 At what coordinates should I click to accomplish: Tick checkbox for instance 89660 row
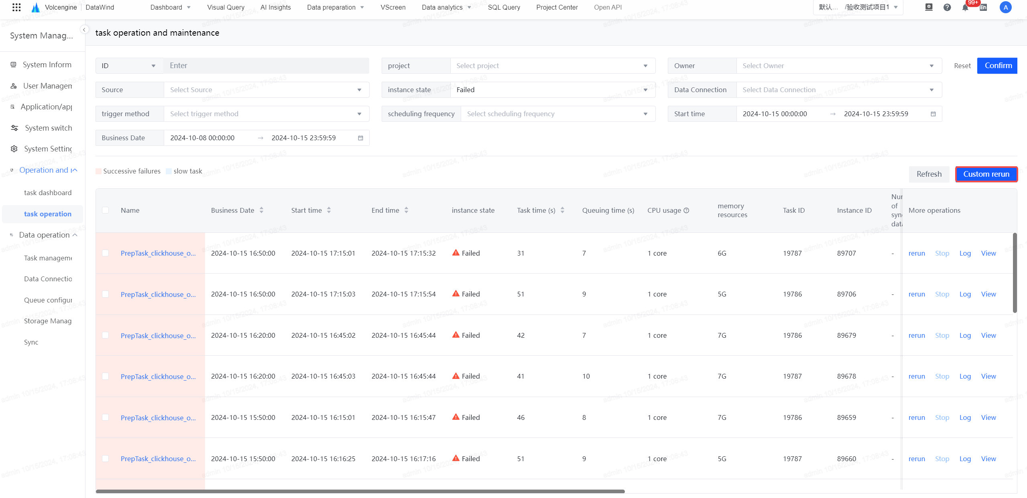coord(105,459)
